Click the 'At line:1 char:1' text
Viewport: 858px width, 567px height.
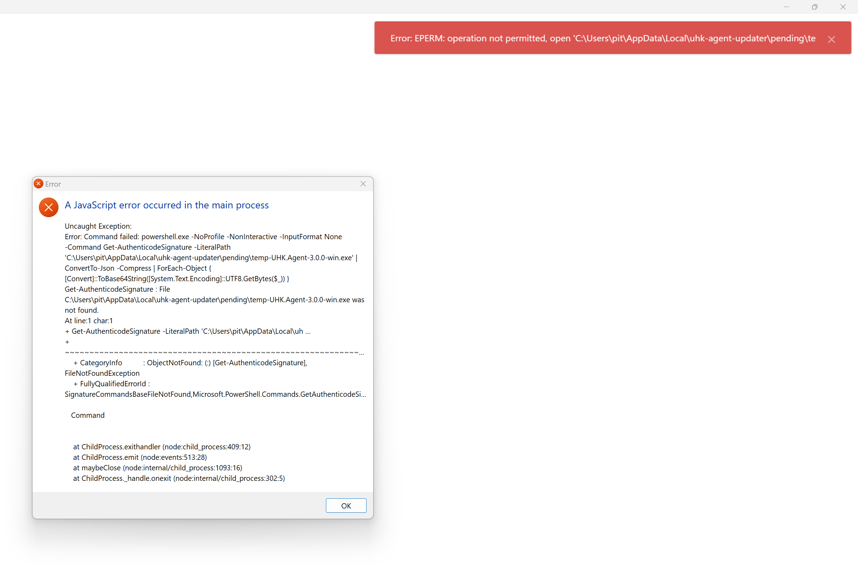(x=89, y=321)
